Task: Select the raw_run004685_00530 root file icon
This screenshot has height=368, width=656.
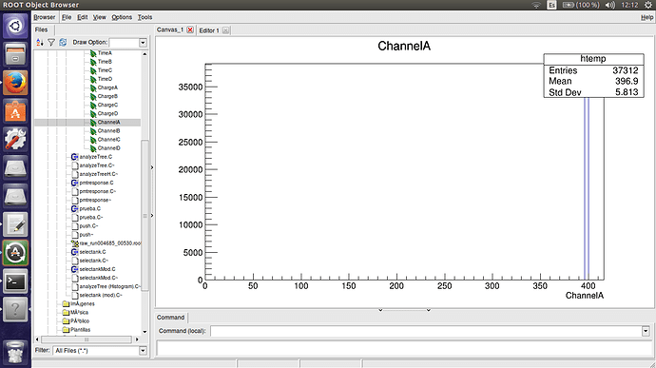Action: click(75, 243)
